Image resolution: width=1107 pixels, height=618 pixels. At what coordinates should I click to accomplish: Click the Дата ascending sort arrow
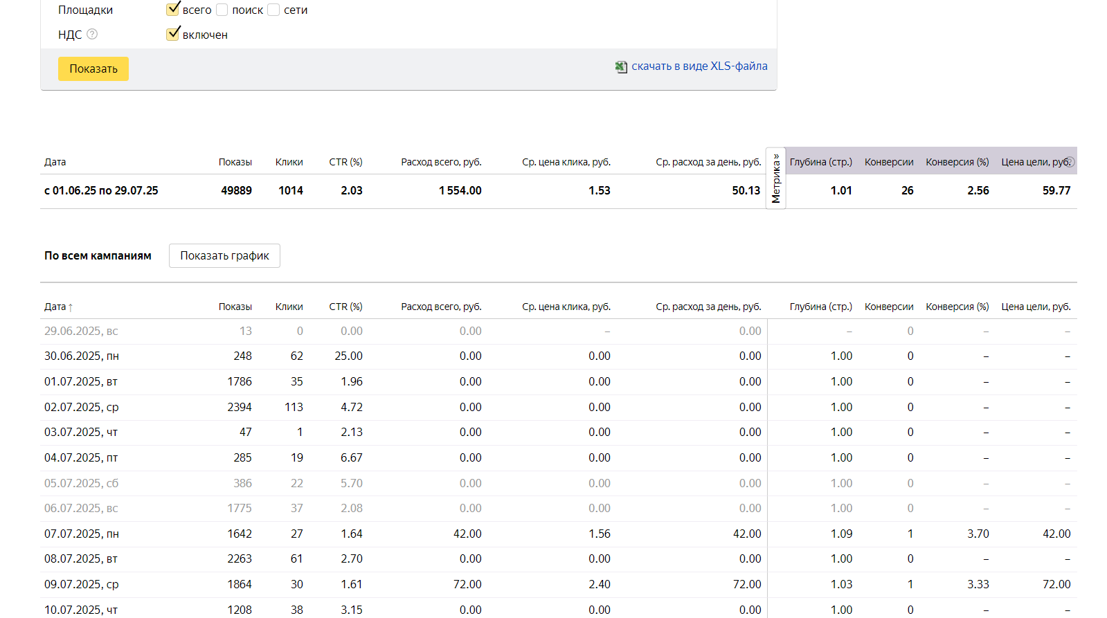point(71,307)
